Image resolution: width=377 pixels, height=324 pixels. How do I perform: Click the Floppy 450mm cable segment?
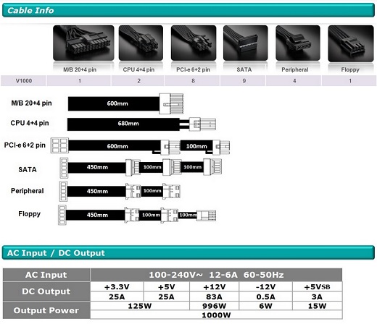pos(96,215)
